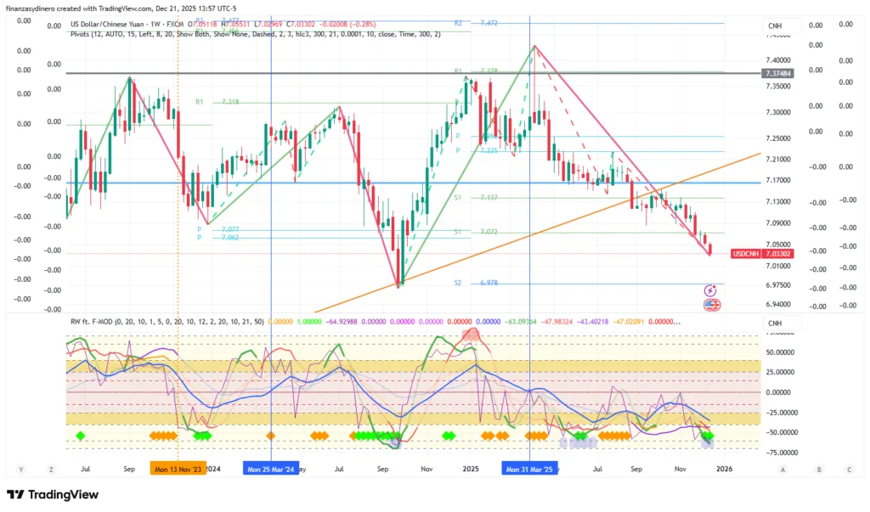
Task: Click the orange Mon 13 Nov '23 date marker
Action: [178, 469]
